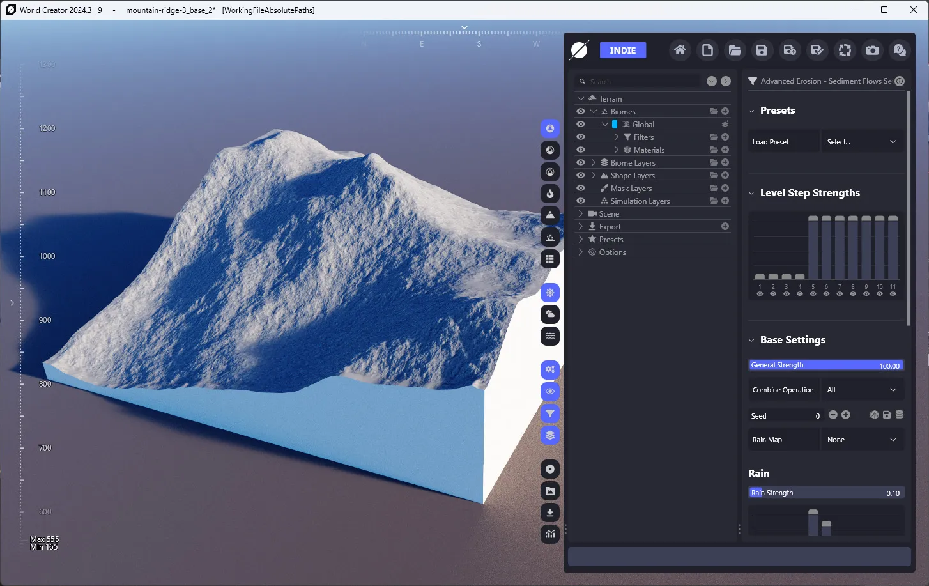
Task: Add a new item to the Filters row
Action: coord(725,137)
